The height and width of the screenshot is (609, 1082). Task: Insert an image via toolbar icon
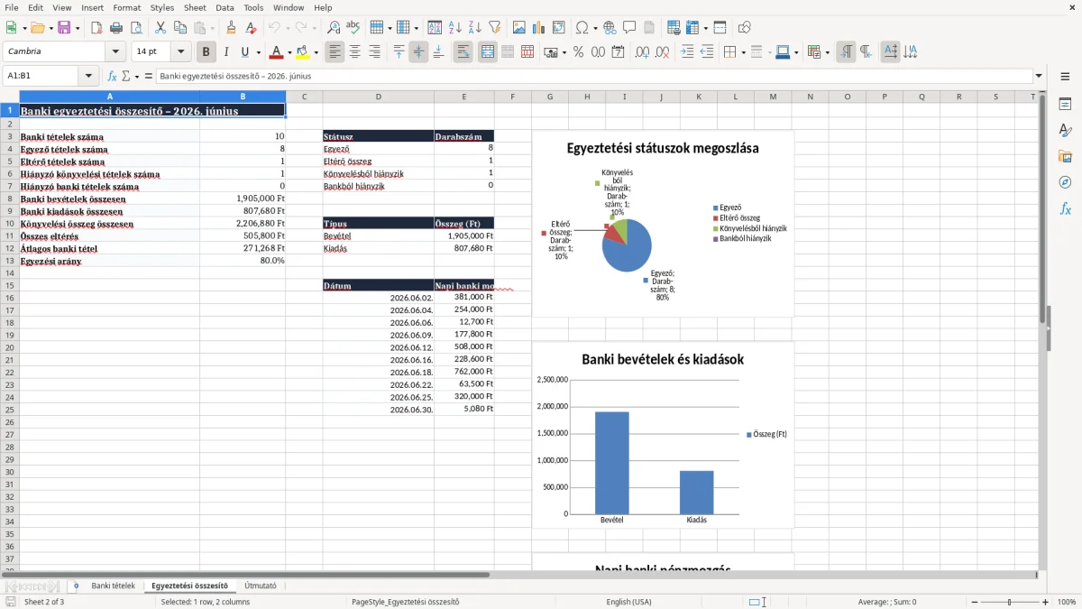click(520, 28)
